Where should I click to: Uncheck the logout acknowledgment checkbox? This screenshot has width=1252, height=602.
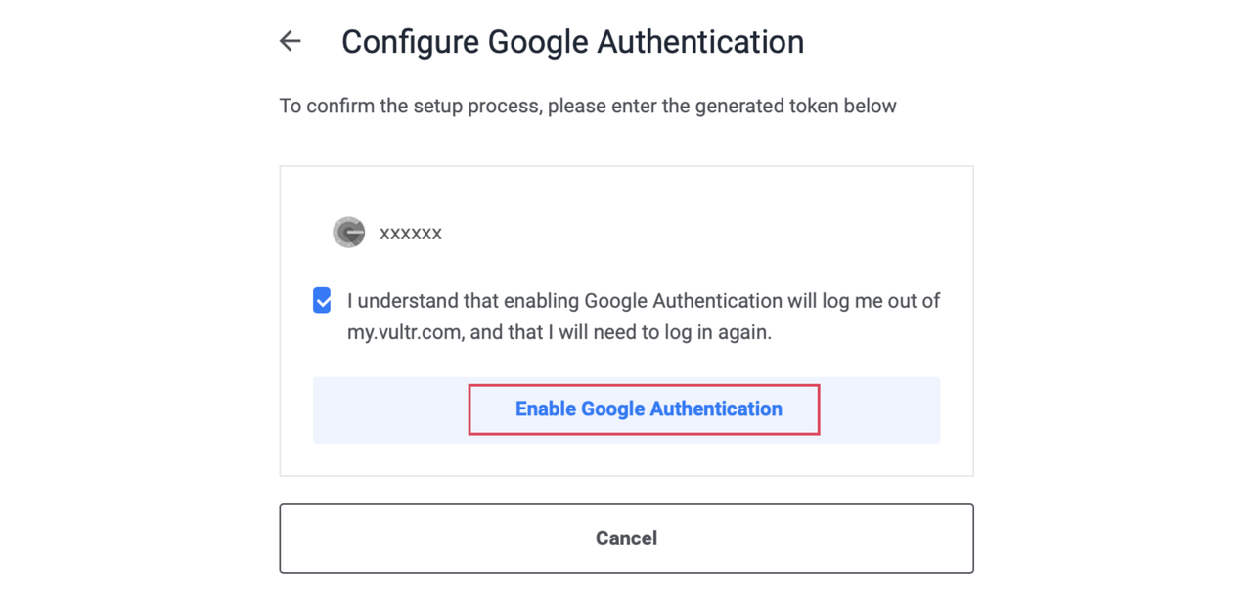pyautogui.click(x=322, y=301)
